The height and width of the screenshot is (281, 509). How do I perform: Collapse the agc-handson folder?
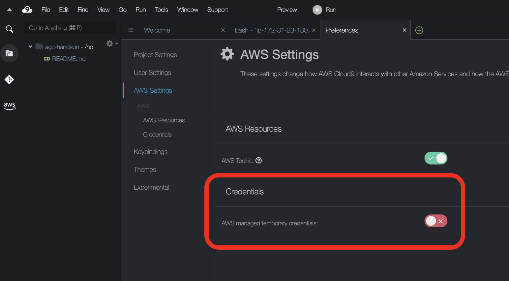[x=30, y=47]
